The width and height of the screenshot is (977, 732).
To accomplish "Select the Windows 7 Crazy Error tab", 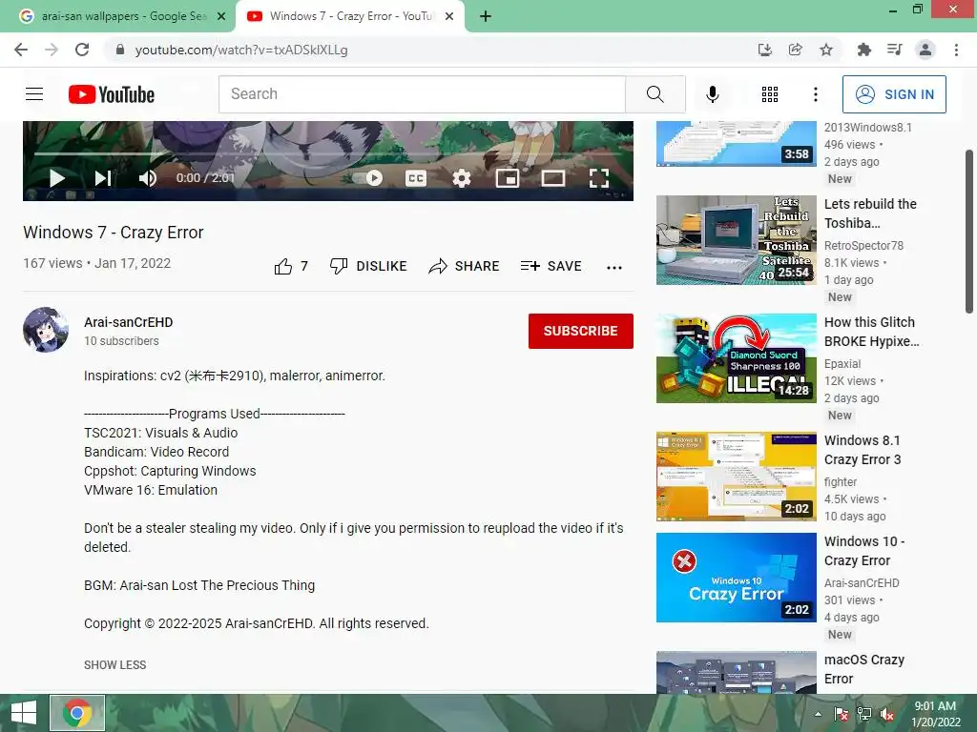I will pyautogui.click(x=350, y=16).
